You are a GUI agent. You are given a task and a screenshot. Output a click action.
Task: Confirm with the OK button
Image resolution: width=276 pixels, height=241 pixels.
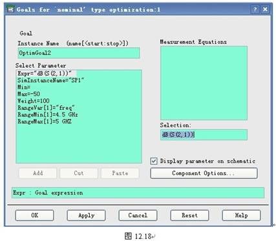34,215
